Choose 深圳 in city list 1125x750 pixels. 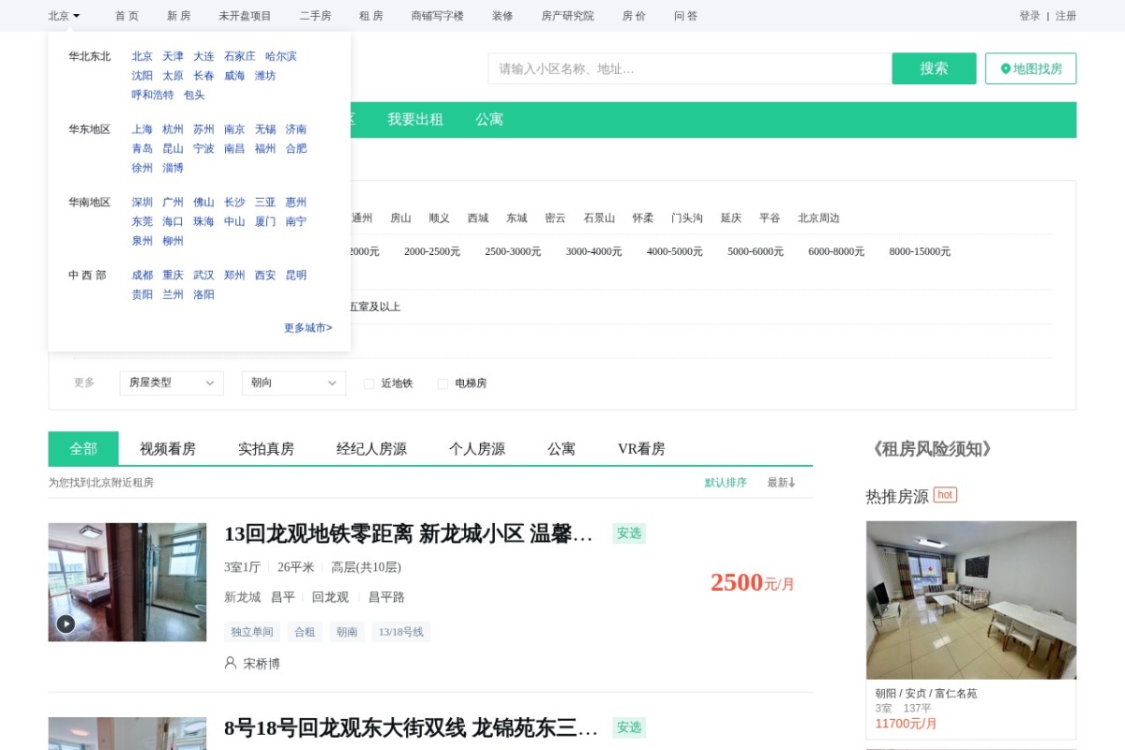tap(142, 202)
